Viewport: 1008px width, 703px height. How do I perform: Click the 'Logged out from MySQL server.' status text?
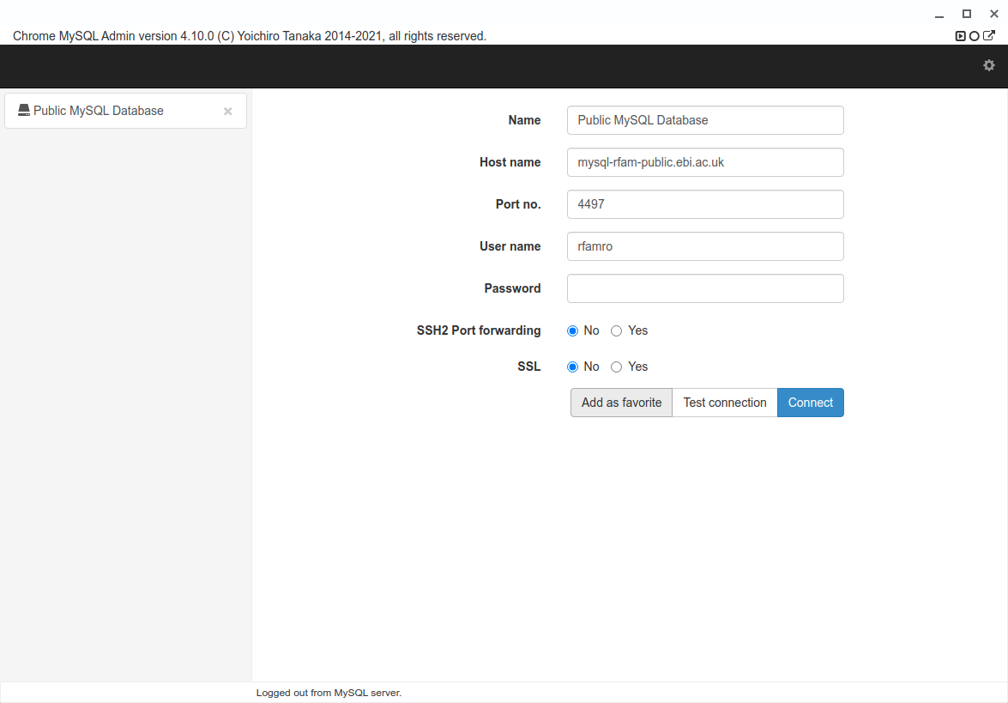(x=329, y=693)
